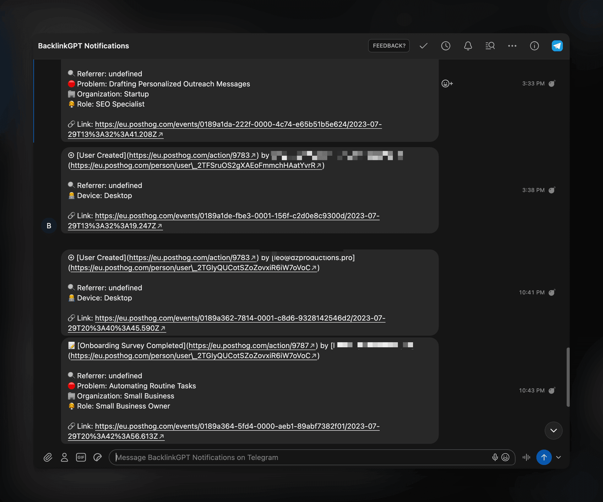This screenshot has height=502, width=603.
Task: Mark conversation done with checkmark icon
Action: (423, 46)
